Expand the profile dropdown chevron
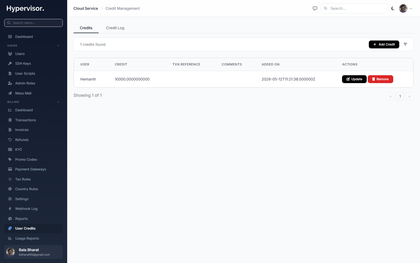Image resolution: width=420 pixels, height=263 pixels. click(x=411, y=8)
